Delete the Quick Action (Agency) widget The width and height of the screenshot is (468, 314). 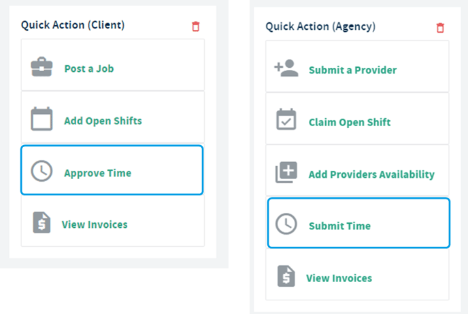point(439,28)
